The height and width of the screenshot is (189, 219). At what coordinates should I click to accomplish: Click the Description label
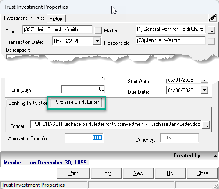[x=18, y=50]
